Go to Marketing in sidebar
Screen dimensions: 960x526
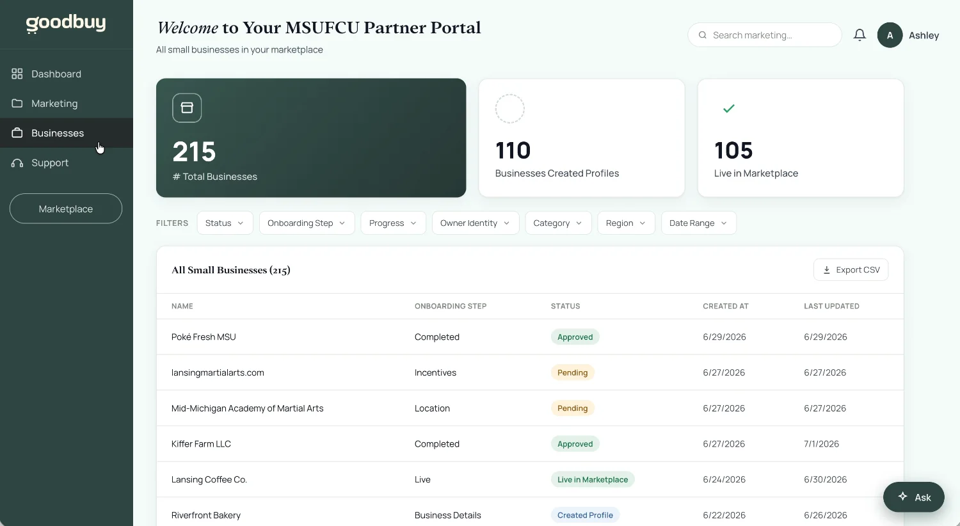(x=67, y=103)
